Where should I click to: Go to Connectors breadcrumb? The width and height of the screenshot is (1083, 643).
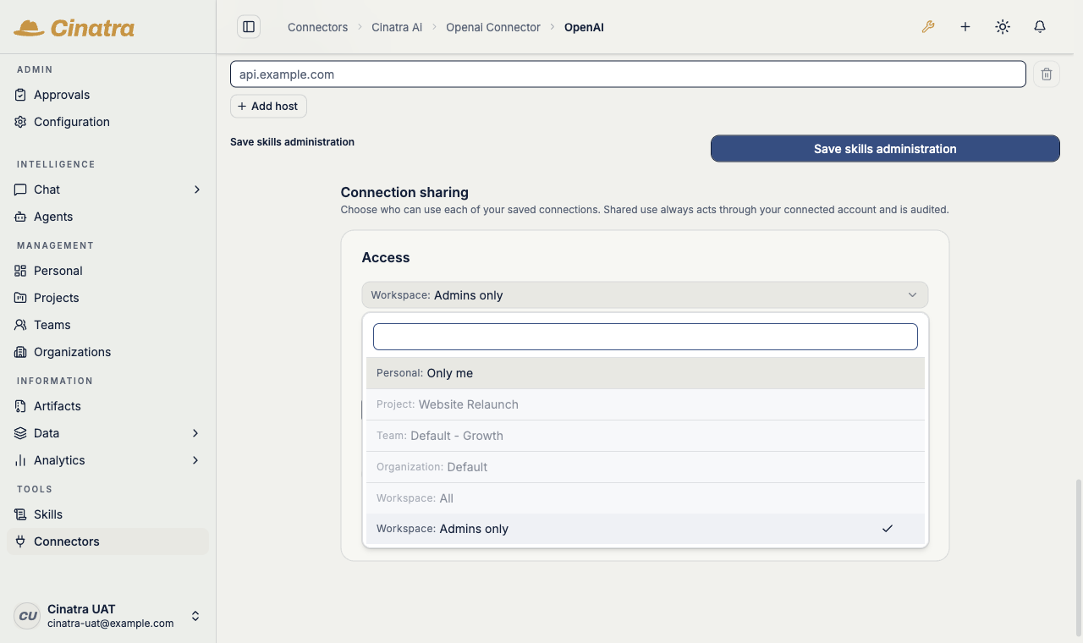pos(317,27)
